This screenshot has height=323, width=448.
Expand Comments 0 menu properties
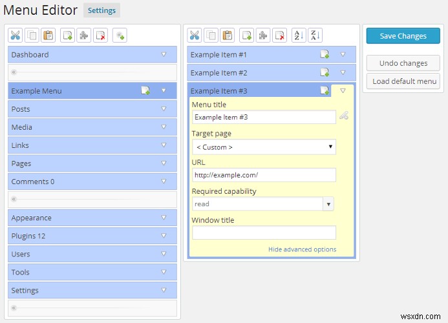164,181
